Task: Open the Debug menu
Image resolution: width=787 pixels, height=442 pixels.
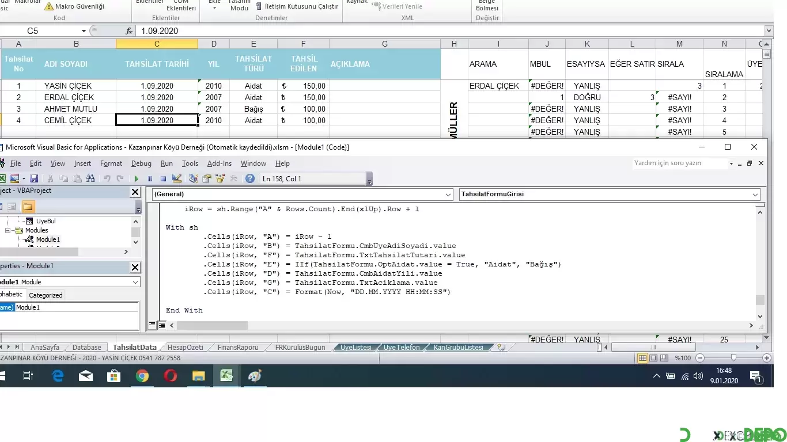Action: coord(141,163)
